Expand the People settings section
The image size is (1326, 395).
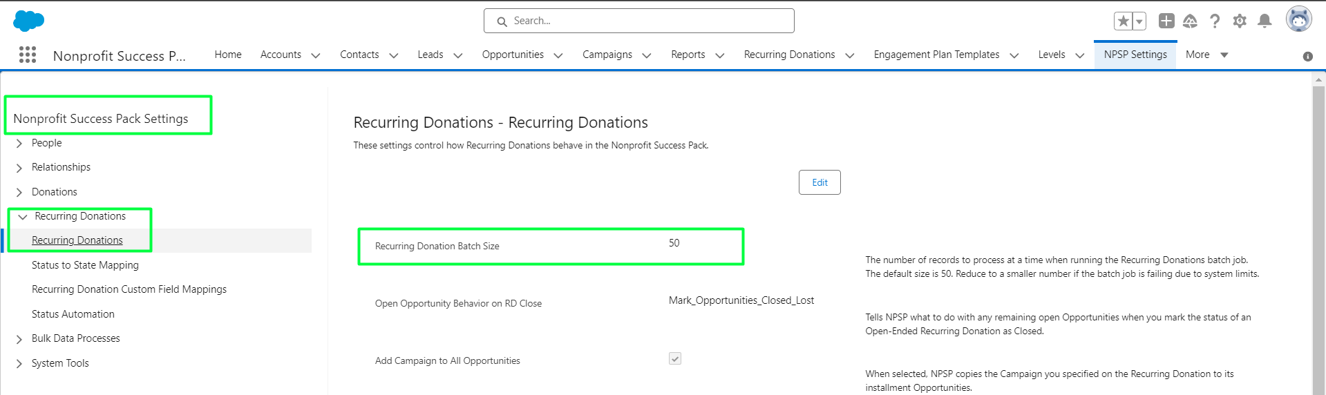[19, 144]
